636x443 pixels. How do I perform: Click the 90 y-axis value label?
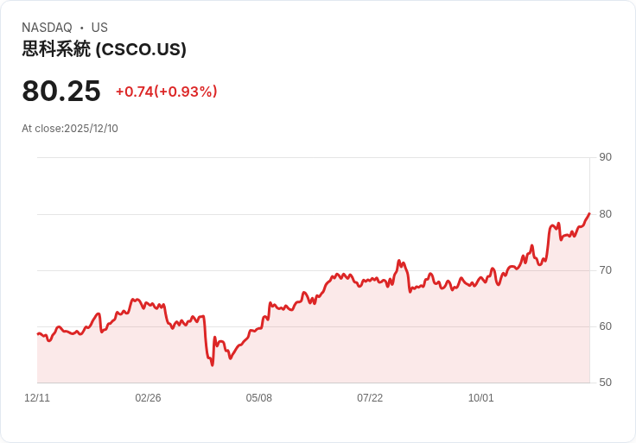[605, 157]
